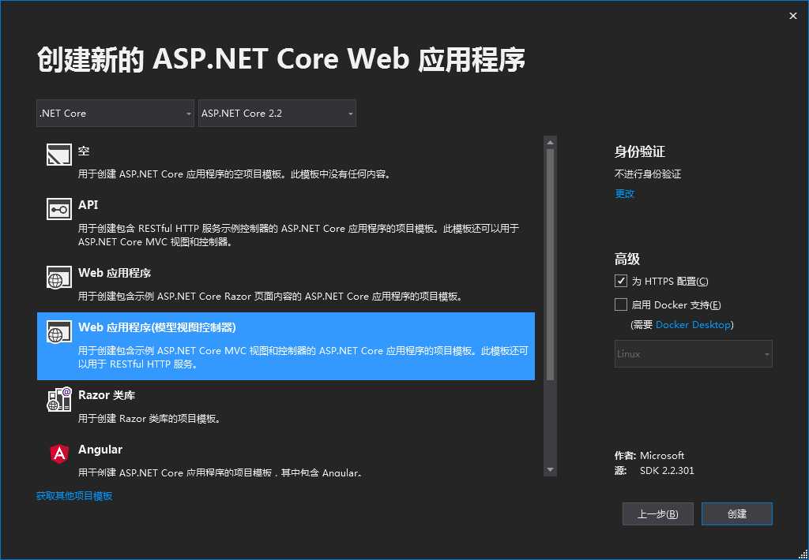Open the ASP.NET Core 2.2 version dropdown
Image resolution: width=809 pixels, height=560 pixels.
pyautogui.click(x=277, y=114)
